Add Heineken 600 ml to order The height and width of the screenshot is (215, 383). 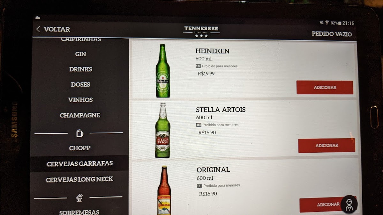(x=325, y=88)
